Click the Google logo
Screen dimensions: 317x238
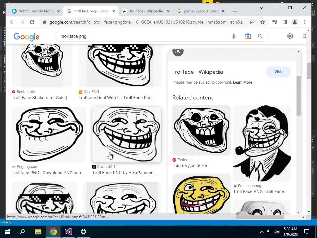pyautogui.click(x=27, y=37)
